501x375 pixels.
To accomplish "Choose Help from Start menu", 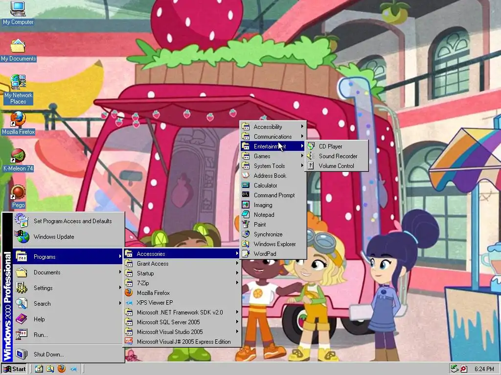I will (x=68, y=319).
